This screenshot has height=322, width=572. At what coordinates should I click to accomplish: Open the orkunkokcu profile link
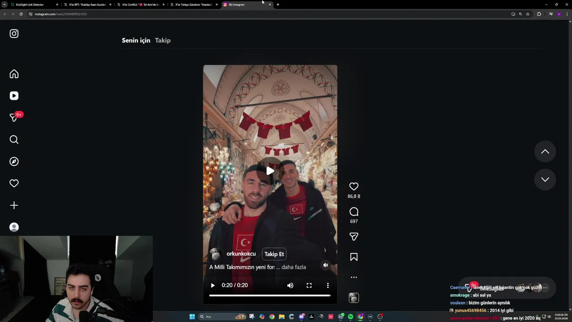[241, 254]
